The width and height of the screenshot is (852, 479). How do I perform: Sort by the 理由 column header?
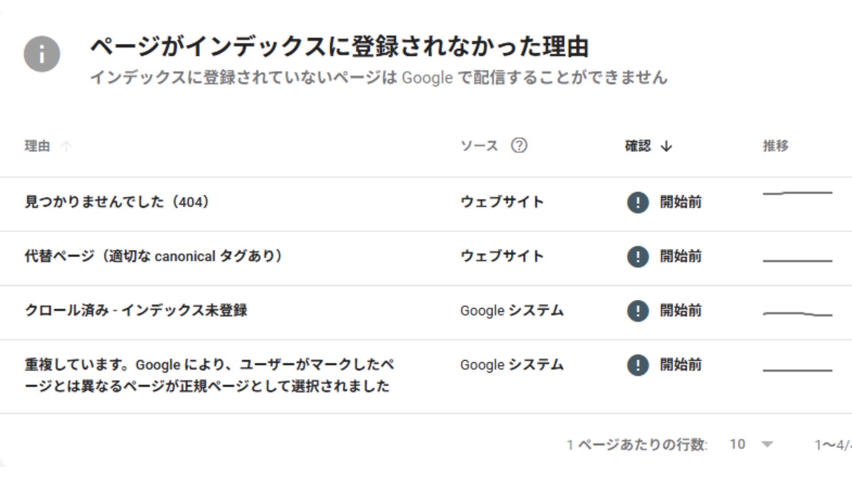tap(37, 146)
